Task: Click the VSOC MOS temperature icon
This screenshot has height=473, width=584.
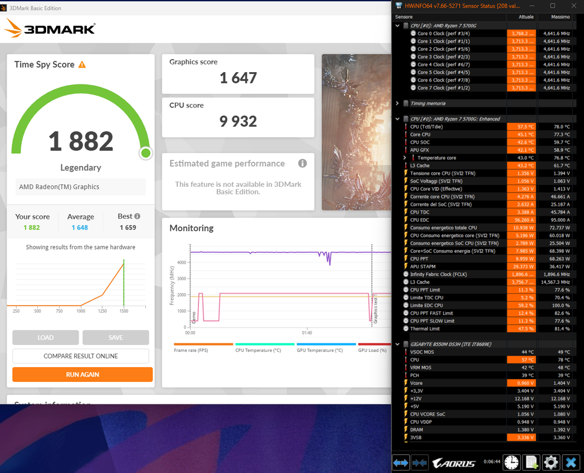Action: click(406, 352)
